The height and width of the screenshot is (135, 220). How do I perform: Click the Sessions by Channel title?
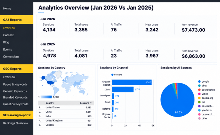coord(114,68)
